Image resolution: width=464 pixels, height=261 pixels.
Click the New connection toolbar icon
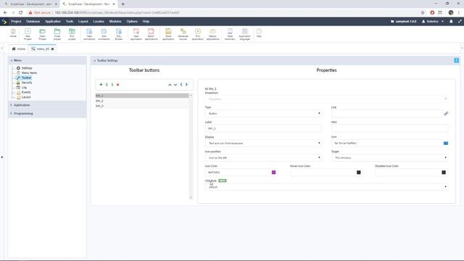pos(89,34)
